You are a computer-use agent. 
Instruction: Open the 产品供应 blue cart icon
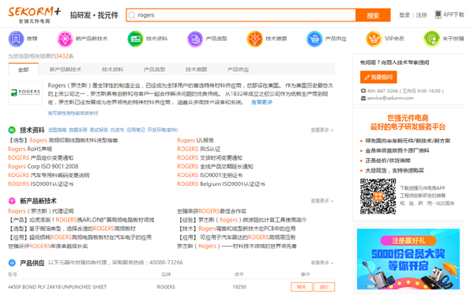[314, 39]
